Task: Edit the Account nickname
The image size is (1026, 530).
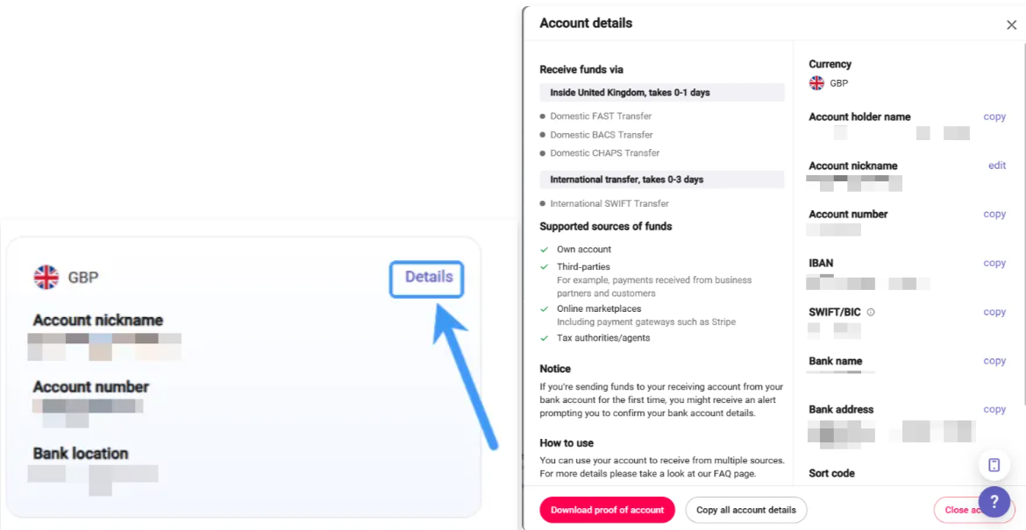Action: coord(997,166)
